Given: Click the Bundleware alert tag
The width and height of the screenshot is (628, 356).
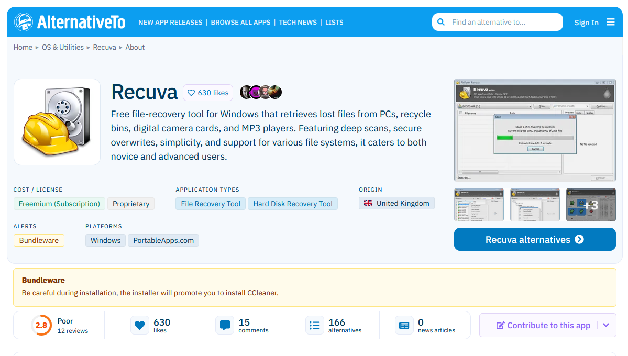Looking at the screenshot, I should (x=39, y=240).
